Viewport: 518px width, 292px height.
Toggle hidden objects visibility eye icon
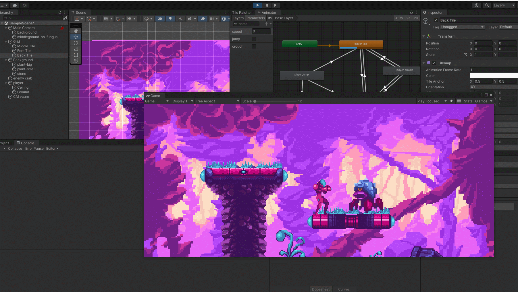203,19
